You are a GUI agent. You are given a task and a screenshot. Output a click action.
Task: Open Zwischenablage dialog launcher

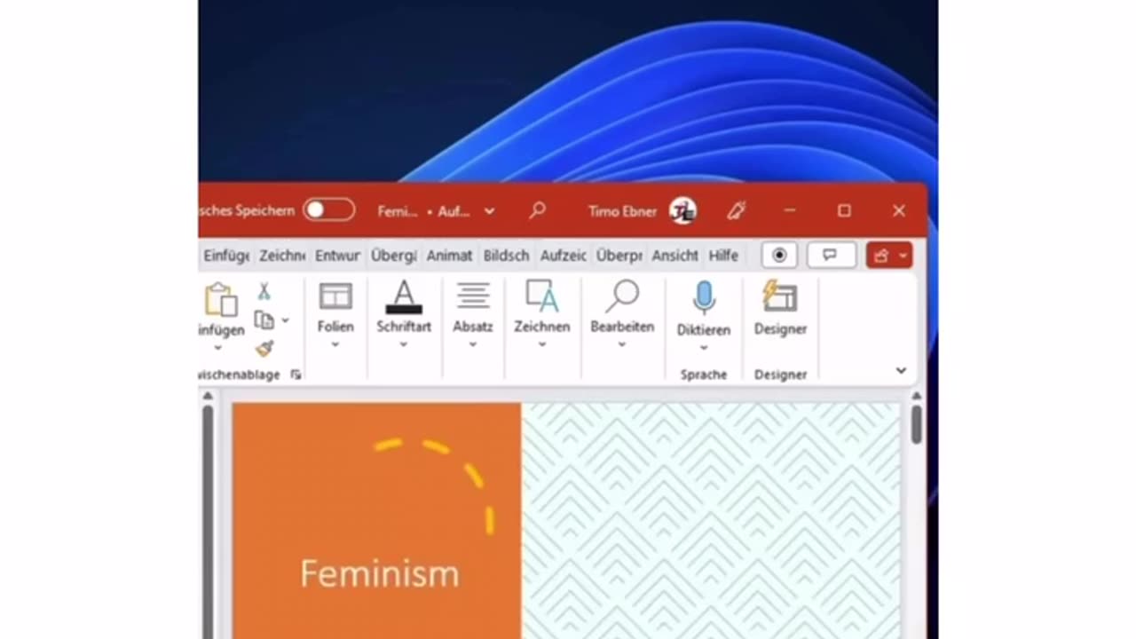(296, 375)
